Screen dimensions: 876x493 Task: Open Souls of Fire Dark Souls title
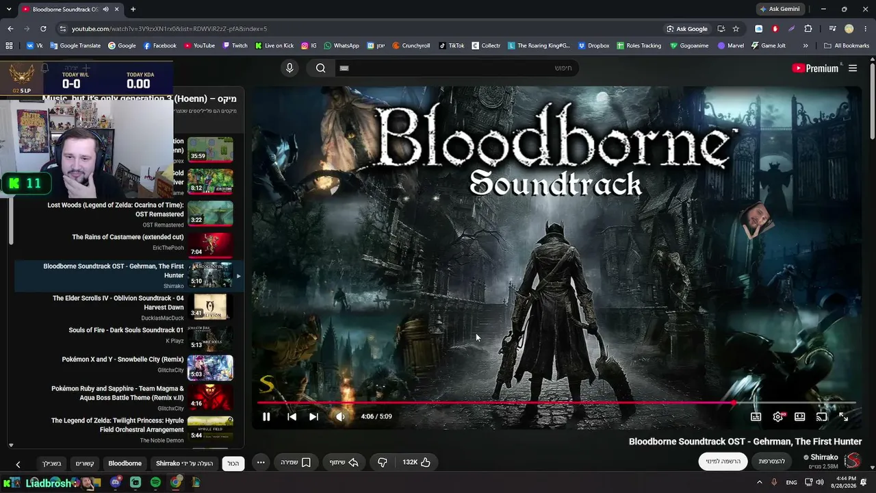(126, 330)
